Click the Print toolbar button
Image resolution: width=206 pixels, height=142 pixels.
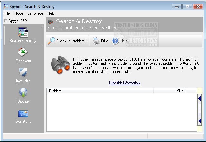tap(100, 41)
